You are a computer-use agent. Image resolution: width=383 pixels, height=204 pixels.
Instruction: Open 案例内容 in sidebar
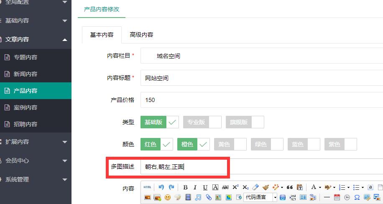pos(36,107)
